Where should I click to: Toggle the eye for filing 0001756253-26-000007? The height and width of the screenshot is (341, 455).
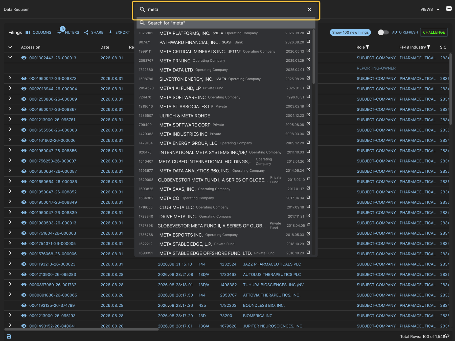pyautogui.click(x=24, y=161)
